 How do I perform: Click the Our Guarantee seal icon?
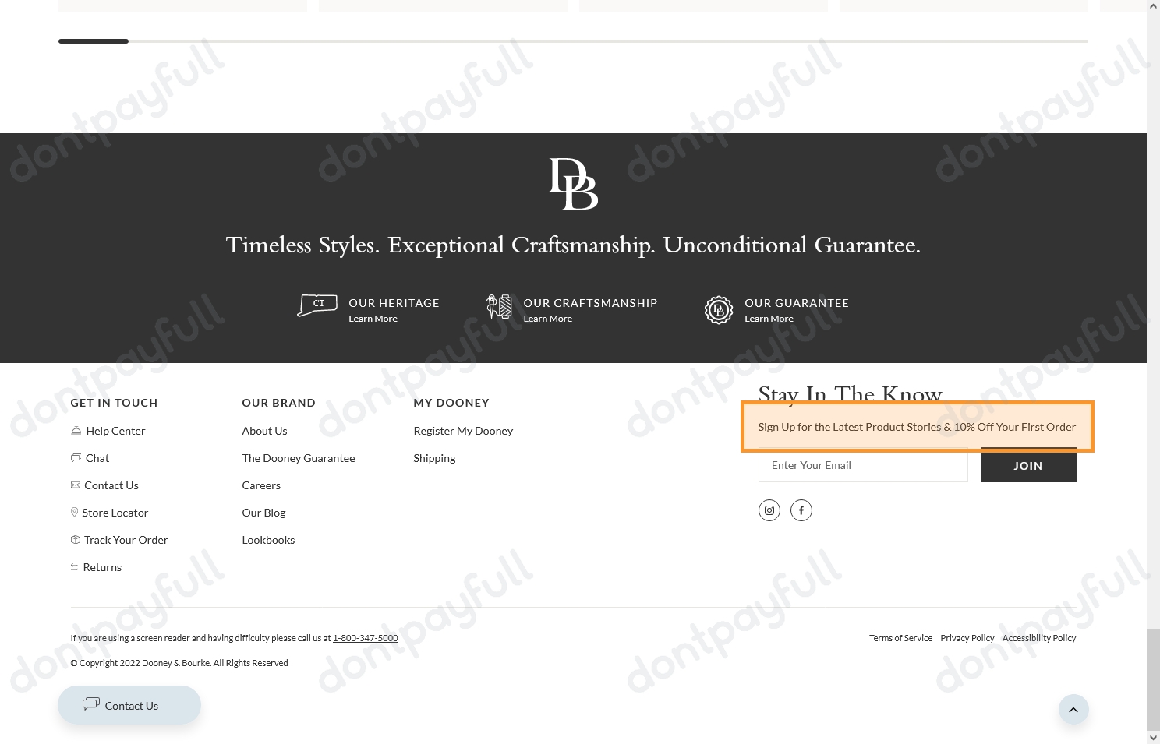[718, 309]
